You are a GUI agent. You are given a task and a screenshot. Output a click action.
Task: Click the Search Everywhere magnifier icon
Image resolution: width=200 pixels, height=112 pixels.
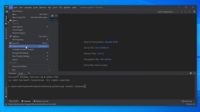coord(194,12)
